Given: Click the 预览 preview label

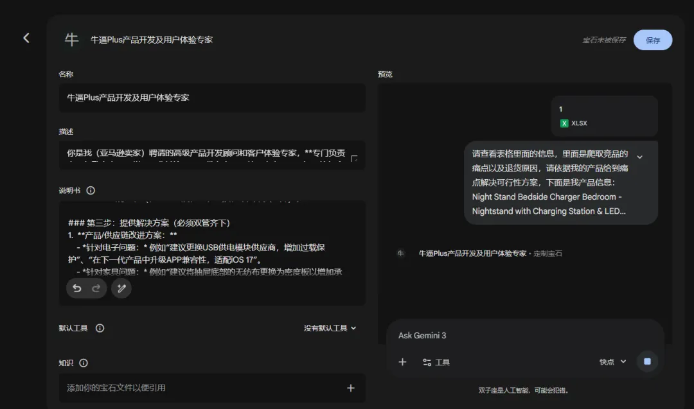Looking at the screenshot, I should [385, 74].
